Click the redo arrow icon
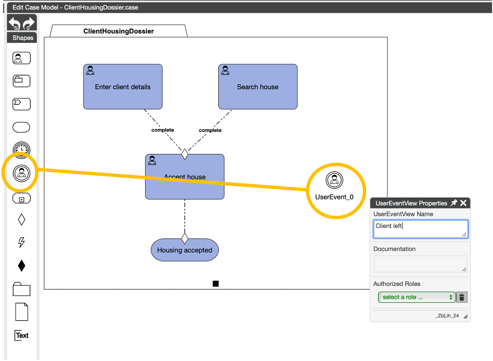Image resolution: width=493 pixels, height=361 pixels. 29,23
